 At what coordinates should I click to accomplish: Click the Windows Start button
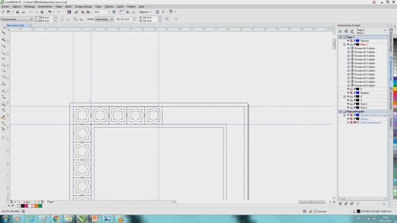pyautogui.click(x=5, y=219)
